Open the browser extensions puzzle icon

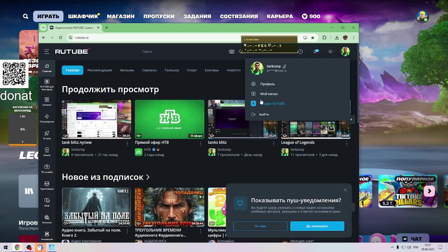pyautogui.click(x=324, y=37)
